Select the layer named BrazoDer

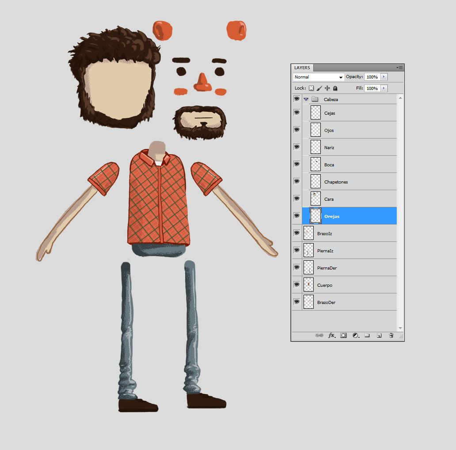coord(326,302)
